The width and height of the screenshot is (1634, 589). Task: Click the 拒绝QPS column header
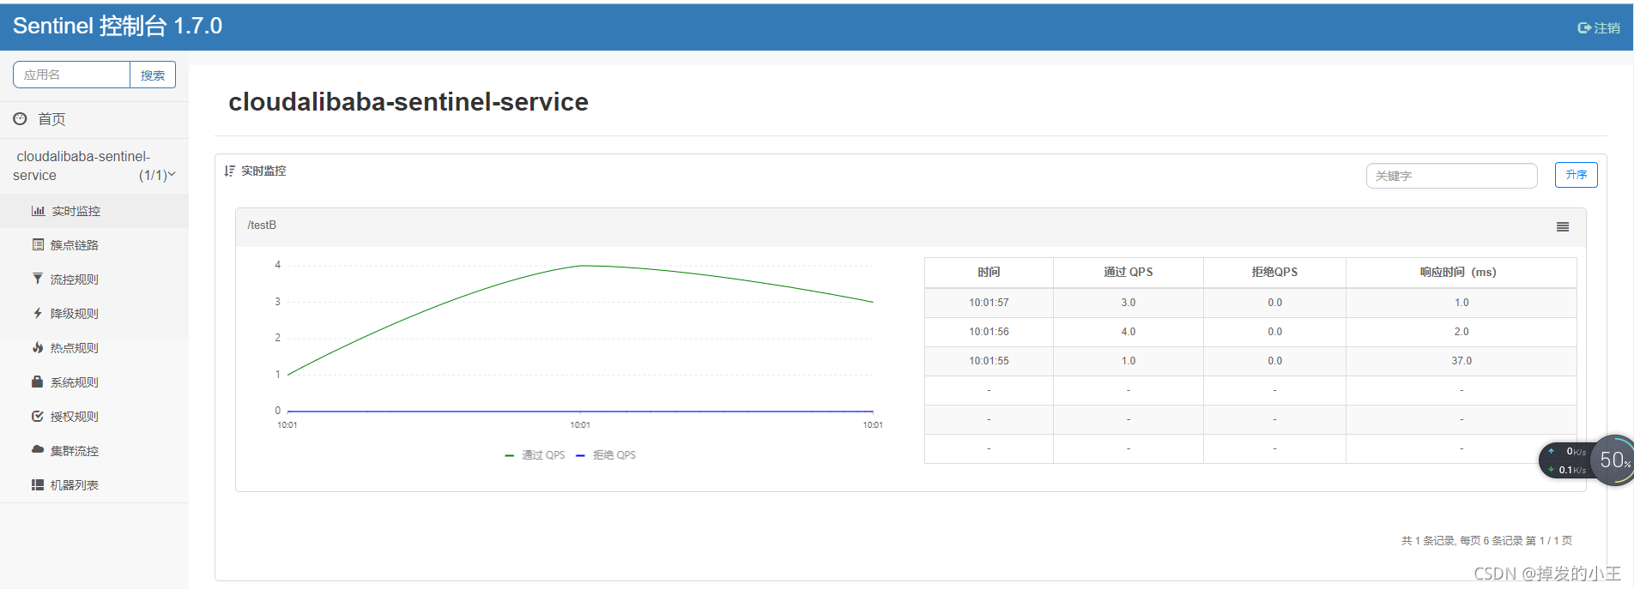[x=1274, y=273]
